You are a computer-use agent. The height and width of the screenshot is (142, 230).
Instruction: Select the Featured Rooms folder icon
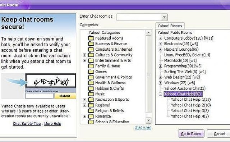tap(91, 38)
